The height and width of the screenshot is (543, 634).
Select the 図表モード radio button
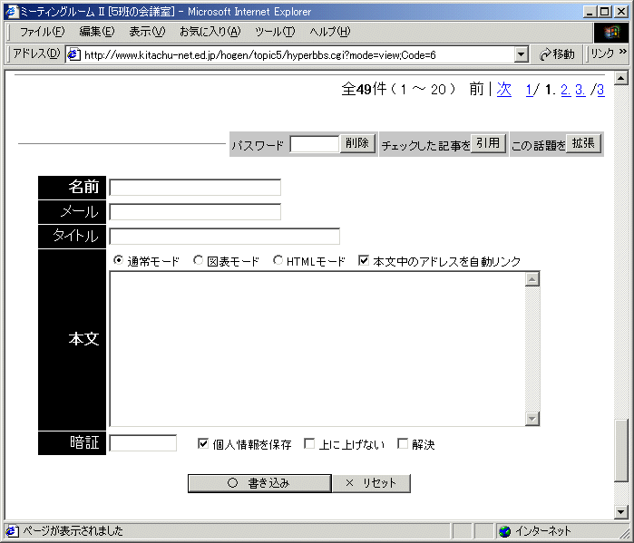[x=198, y=260]
